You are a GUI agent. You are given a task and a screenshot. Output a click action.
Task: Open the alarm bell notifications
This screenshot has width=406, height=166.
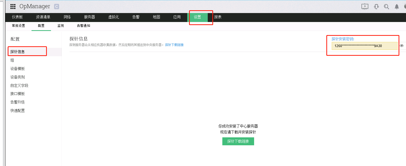point(397,7)
